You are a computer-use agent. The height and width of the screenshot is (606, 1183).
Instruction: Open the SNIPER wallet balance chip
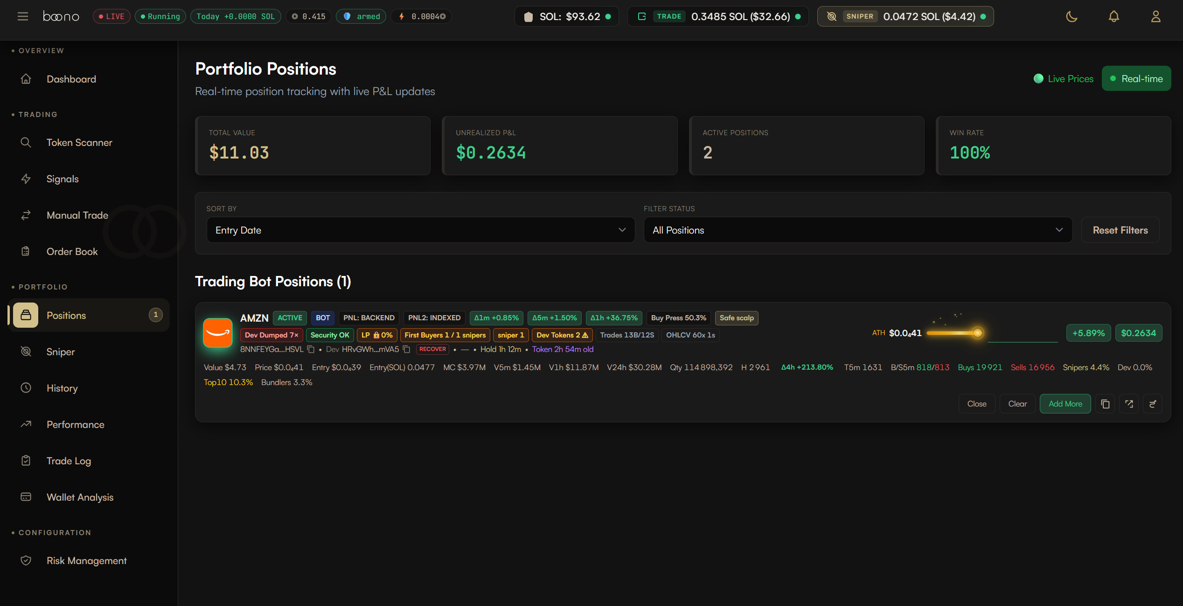pyautogui.click(x=905, y=17)
